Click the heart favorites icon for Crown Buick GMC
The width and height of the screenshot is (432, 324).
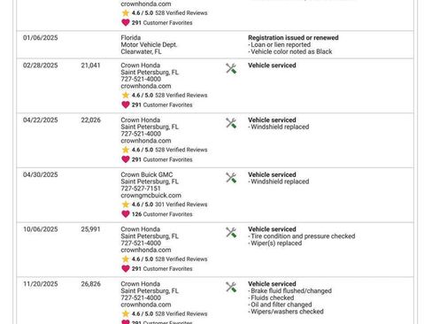coord(126,214)
